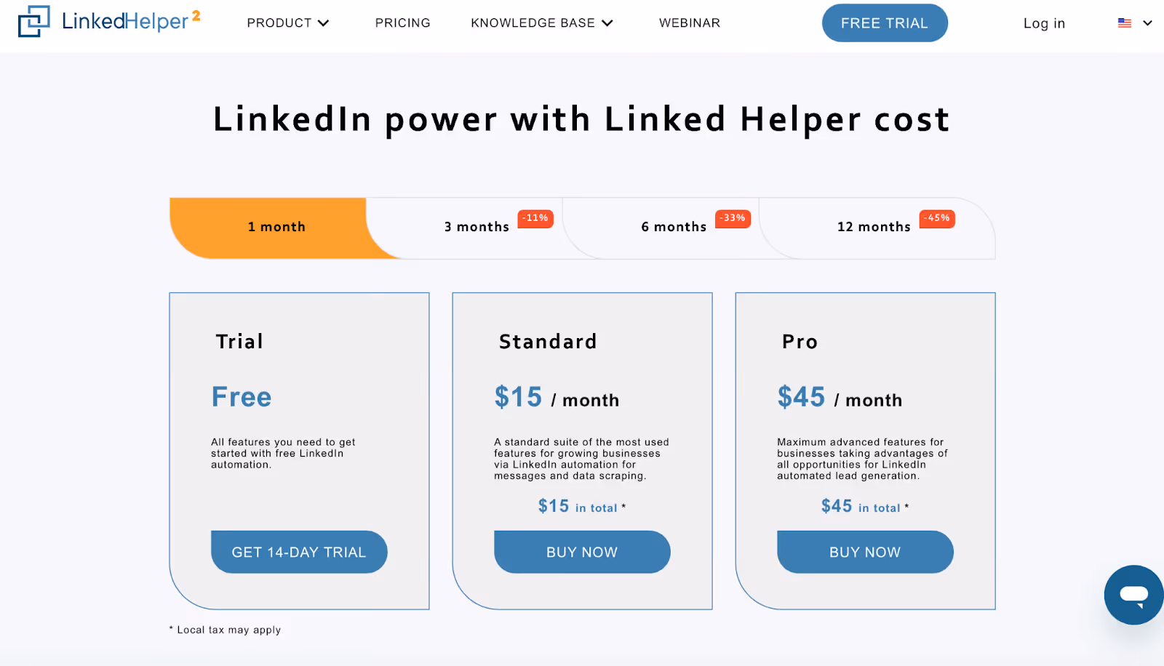Click BUY NOW under the Standard plan
This screenshot has height=666, width=1164.
pyautogui.click(x=581, y=551)
